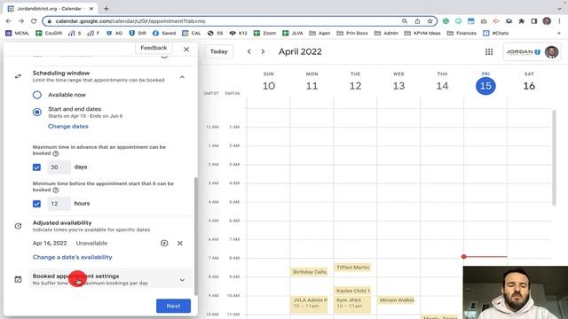Click help icon for minimum time before
568x319 pixels.
[55, 190]
